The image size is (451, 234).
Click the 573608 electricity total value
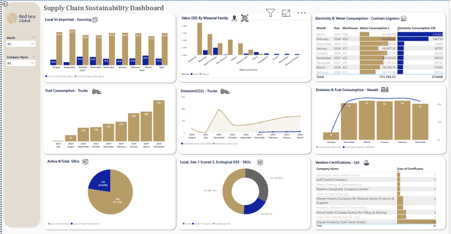(x=437, y=77)
